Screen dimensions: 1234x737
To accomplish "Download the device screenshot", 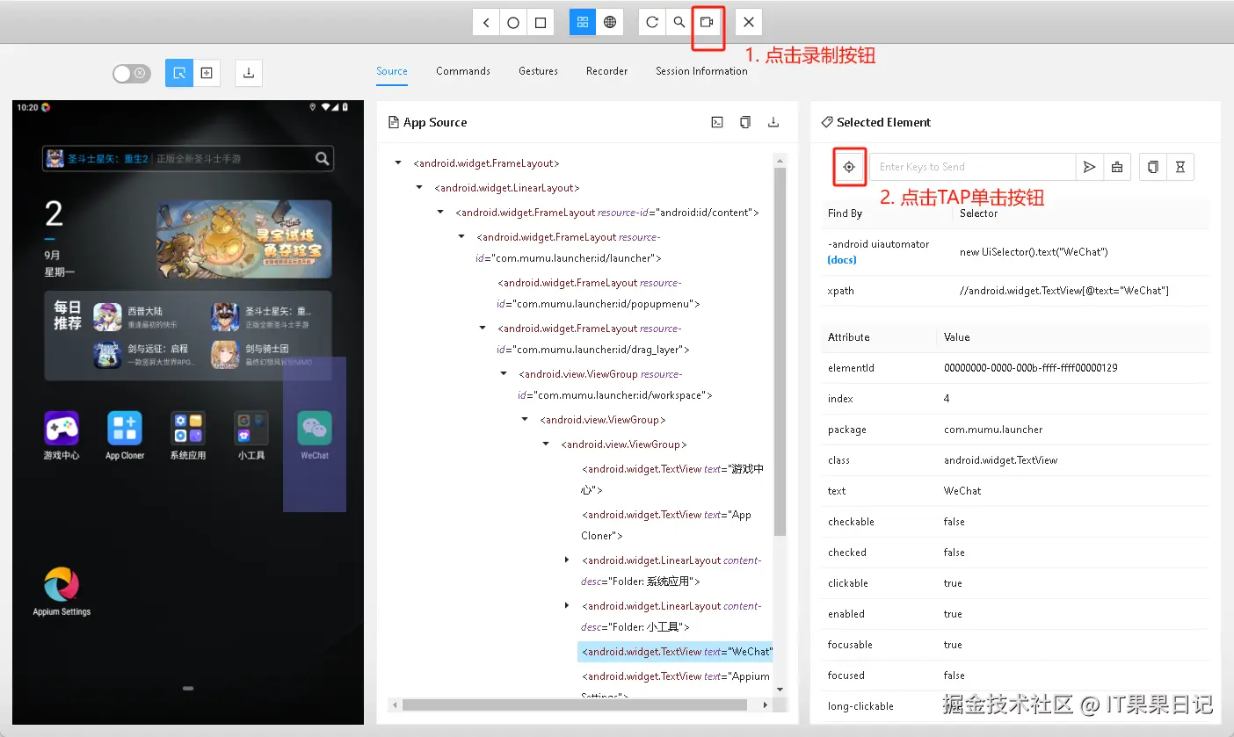I will click(x=249, y=73).
